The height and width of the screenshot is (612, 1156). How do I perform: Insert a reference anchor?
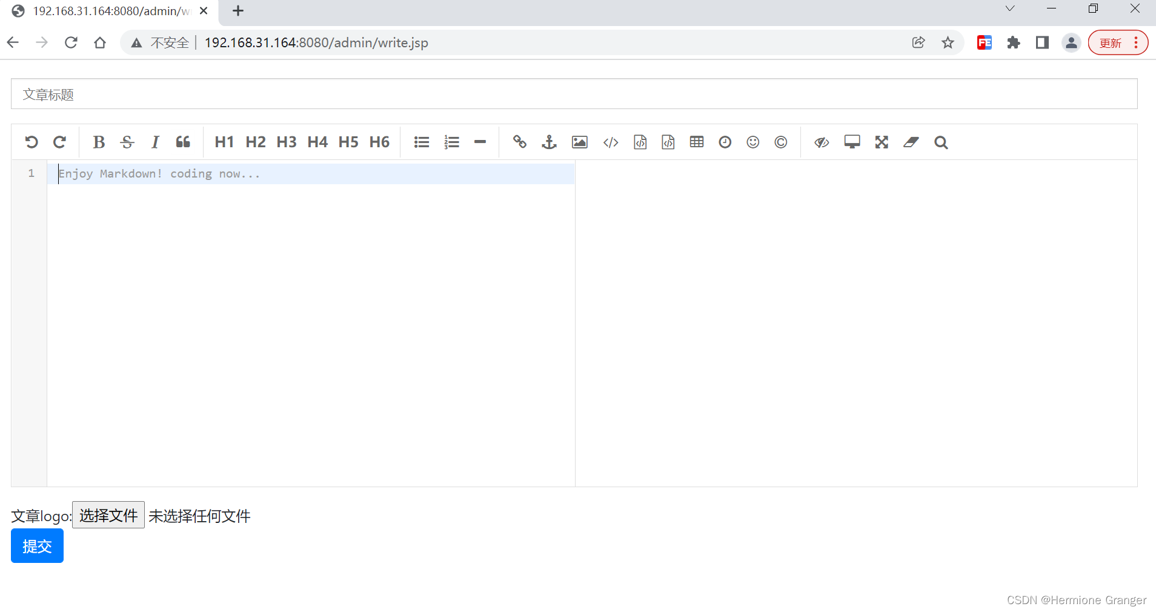pyautogui.click(x=549, y=142)
